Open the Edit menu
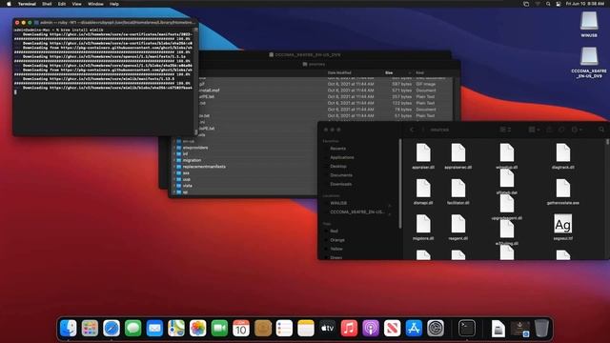 [x=62, y=4]
